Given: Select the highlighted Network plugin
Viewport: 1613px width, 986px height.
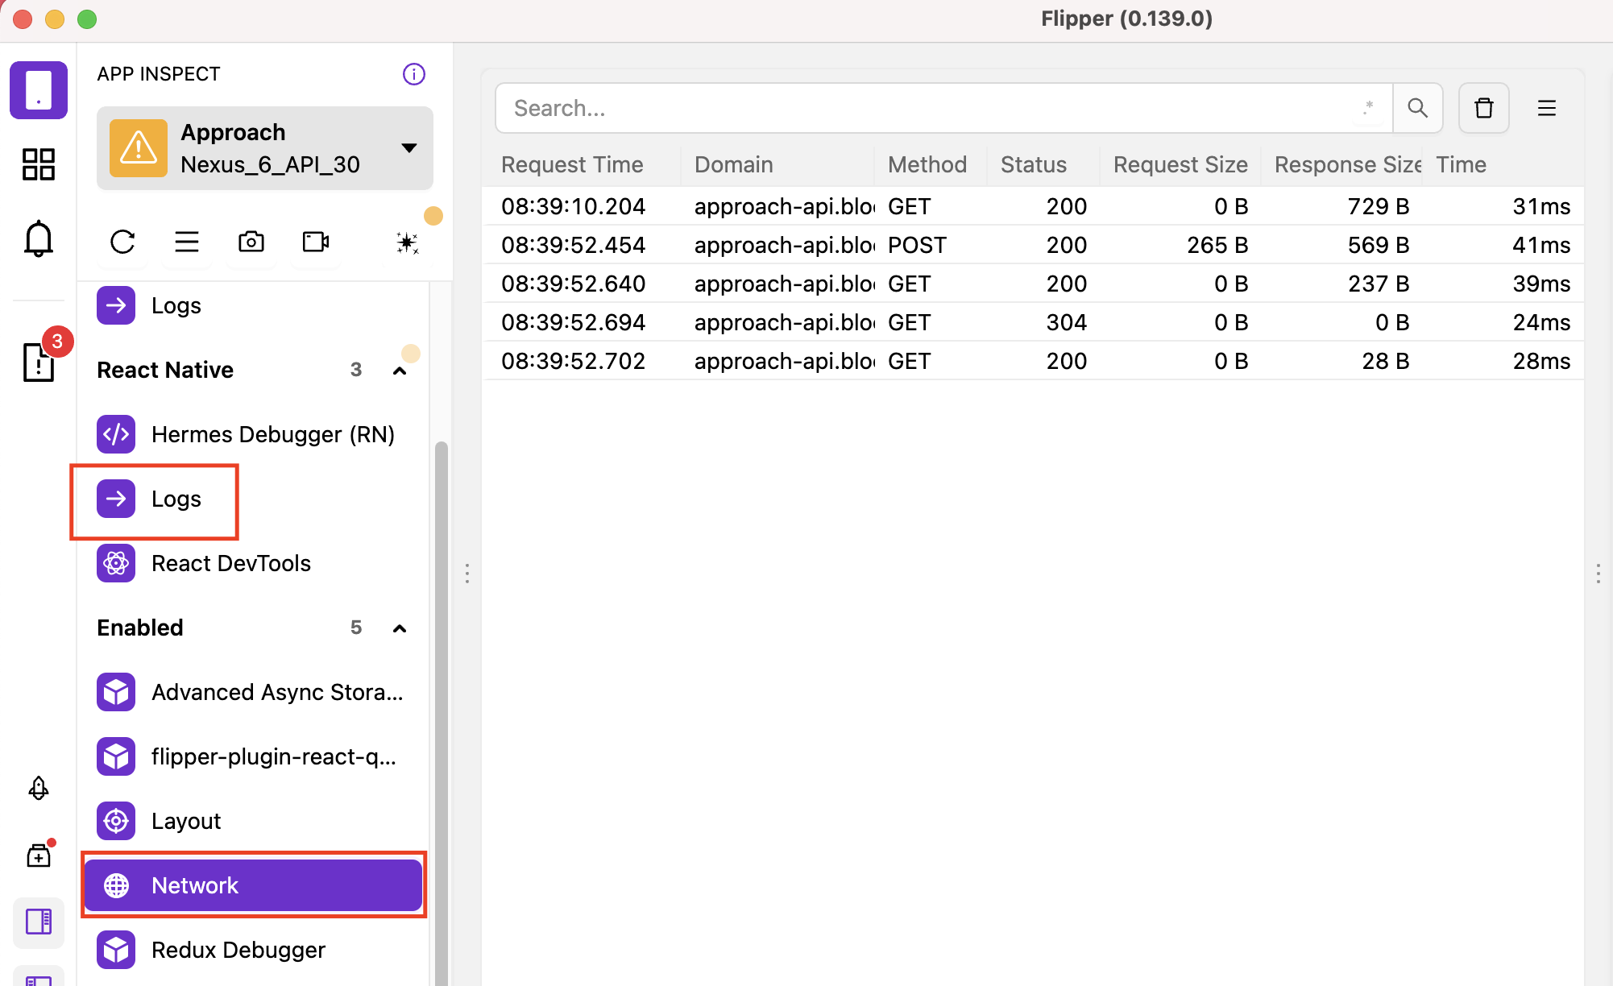Looking at the screenshot, I should pos(195,884).
